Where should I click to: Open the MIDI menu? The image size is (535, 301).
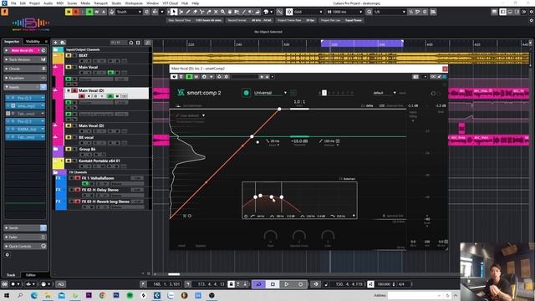tap(59, 3)
